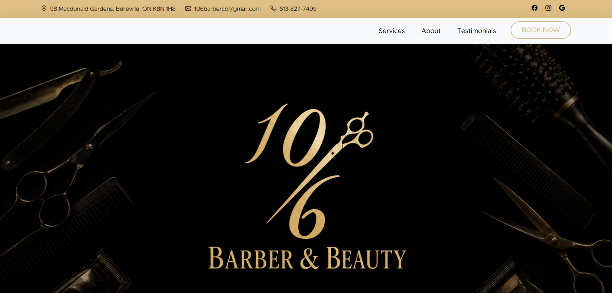Click the envelope email icon
612x293 pixels.
pos(188,8)
